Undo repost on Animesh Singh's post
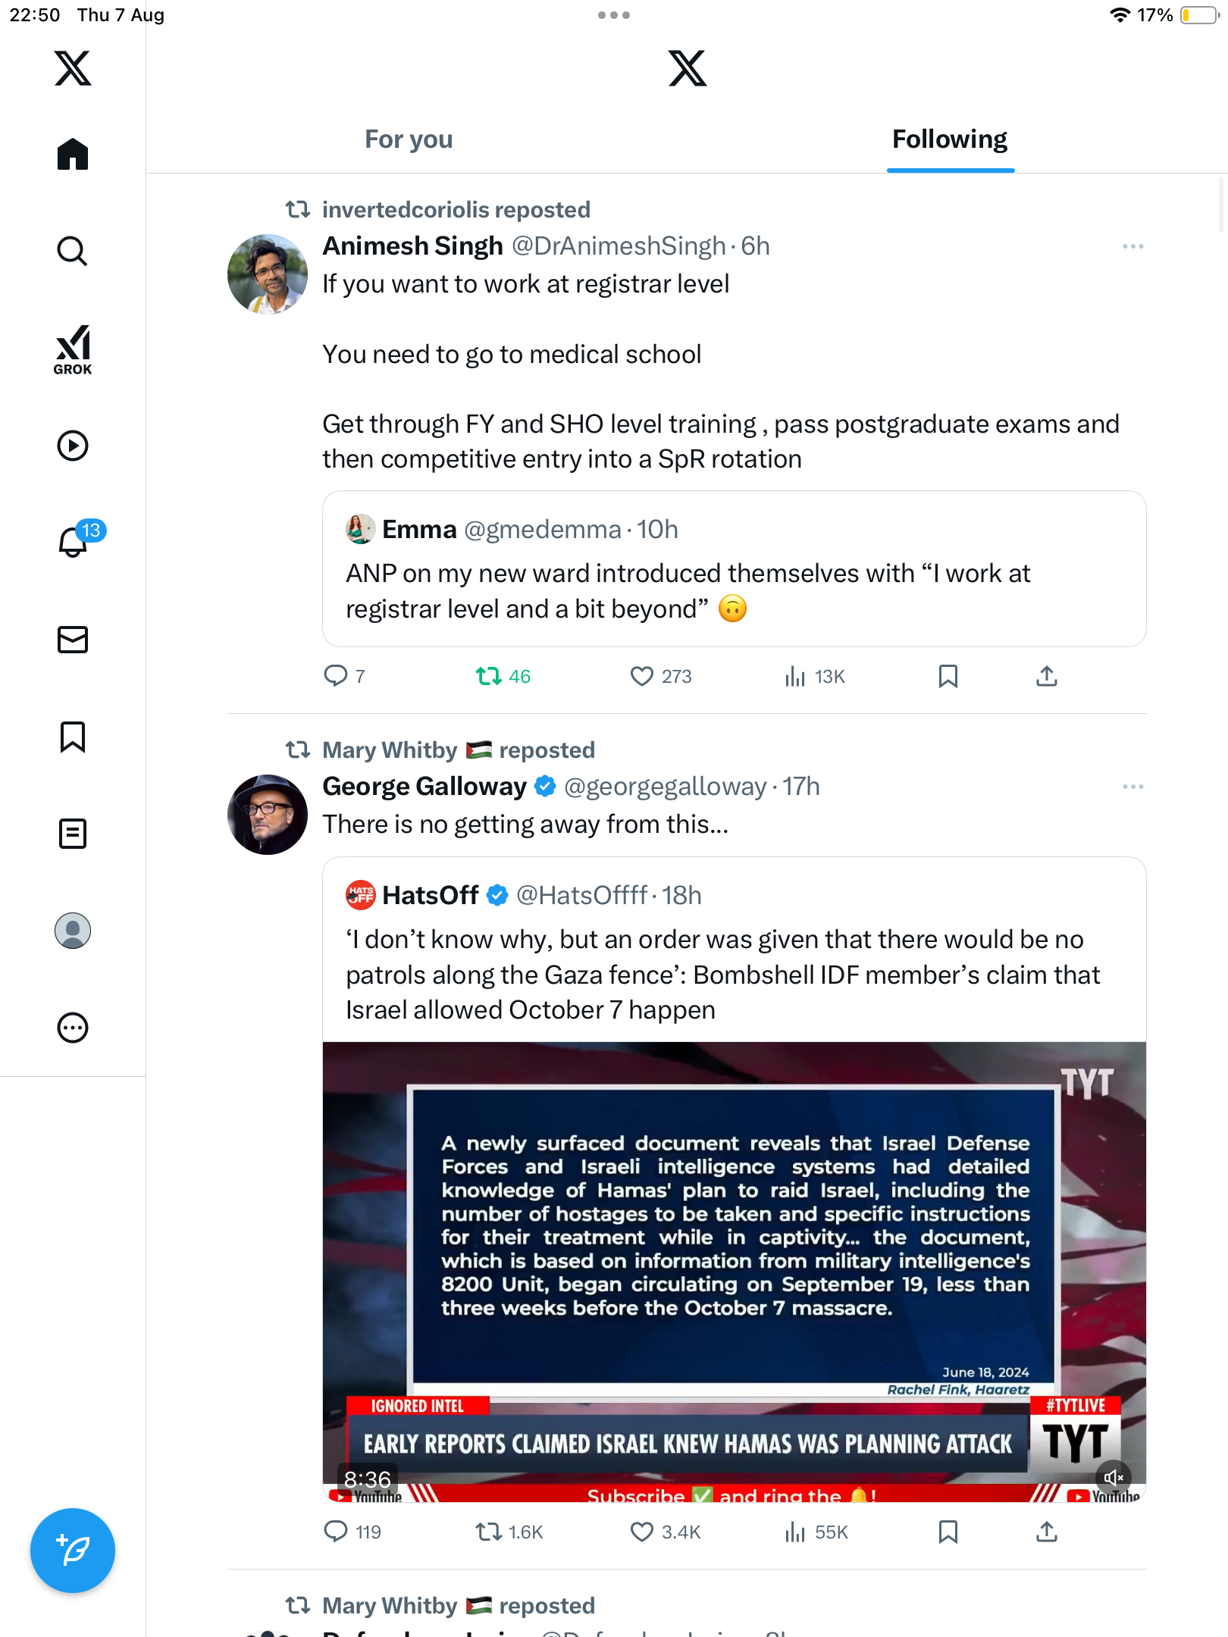The width and height of the screenshot is (1228, 1637). 489,676
